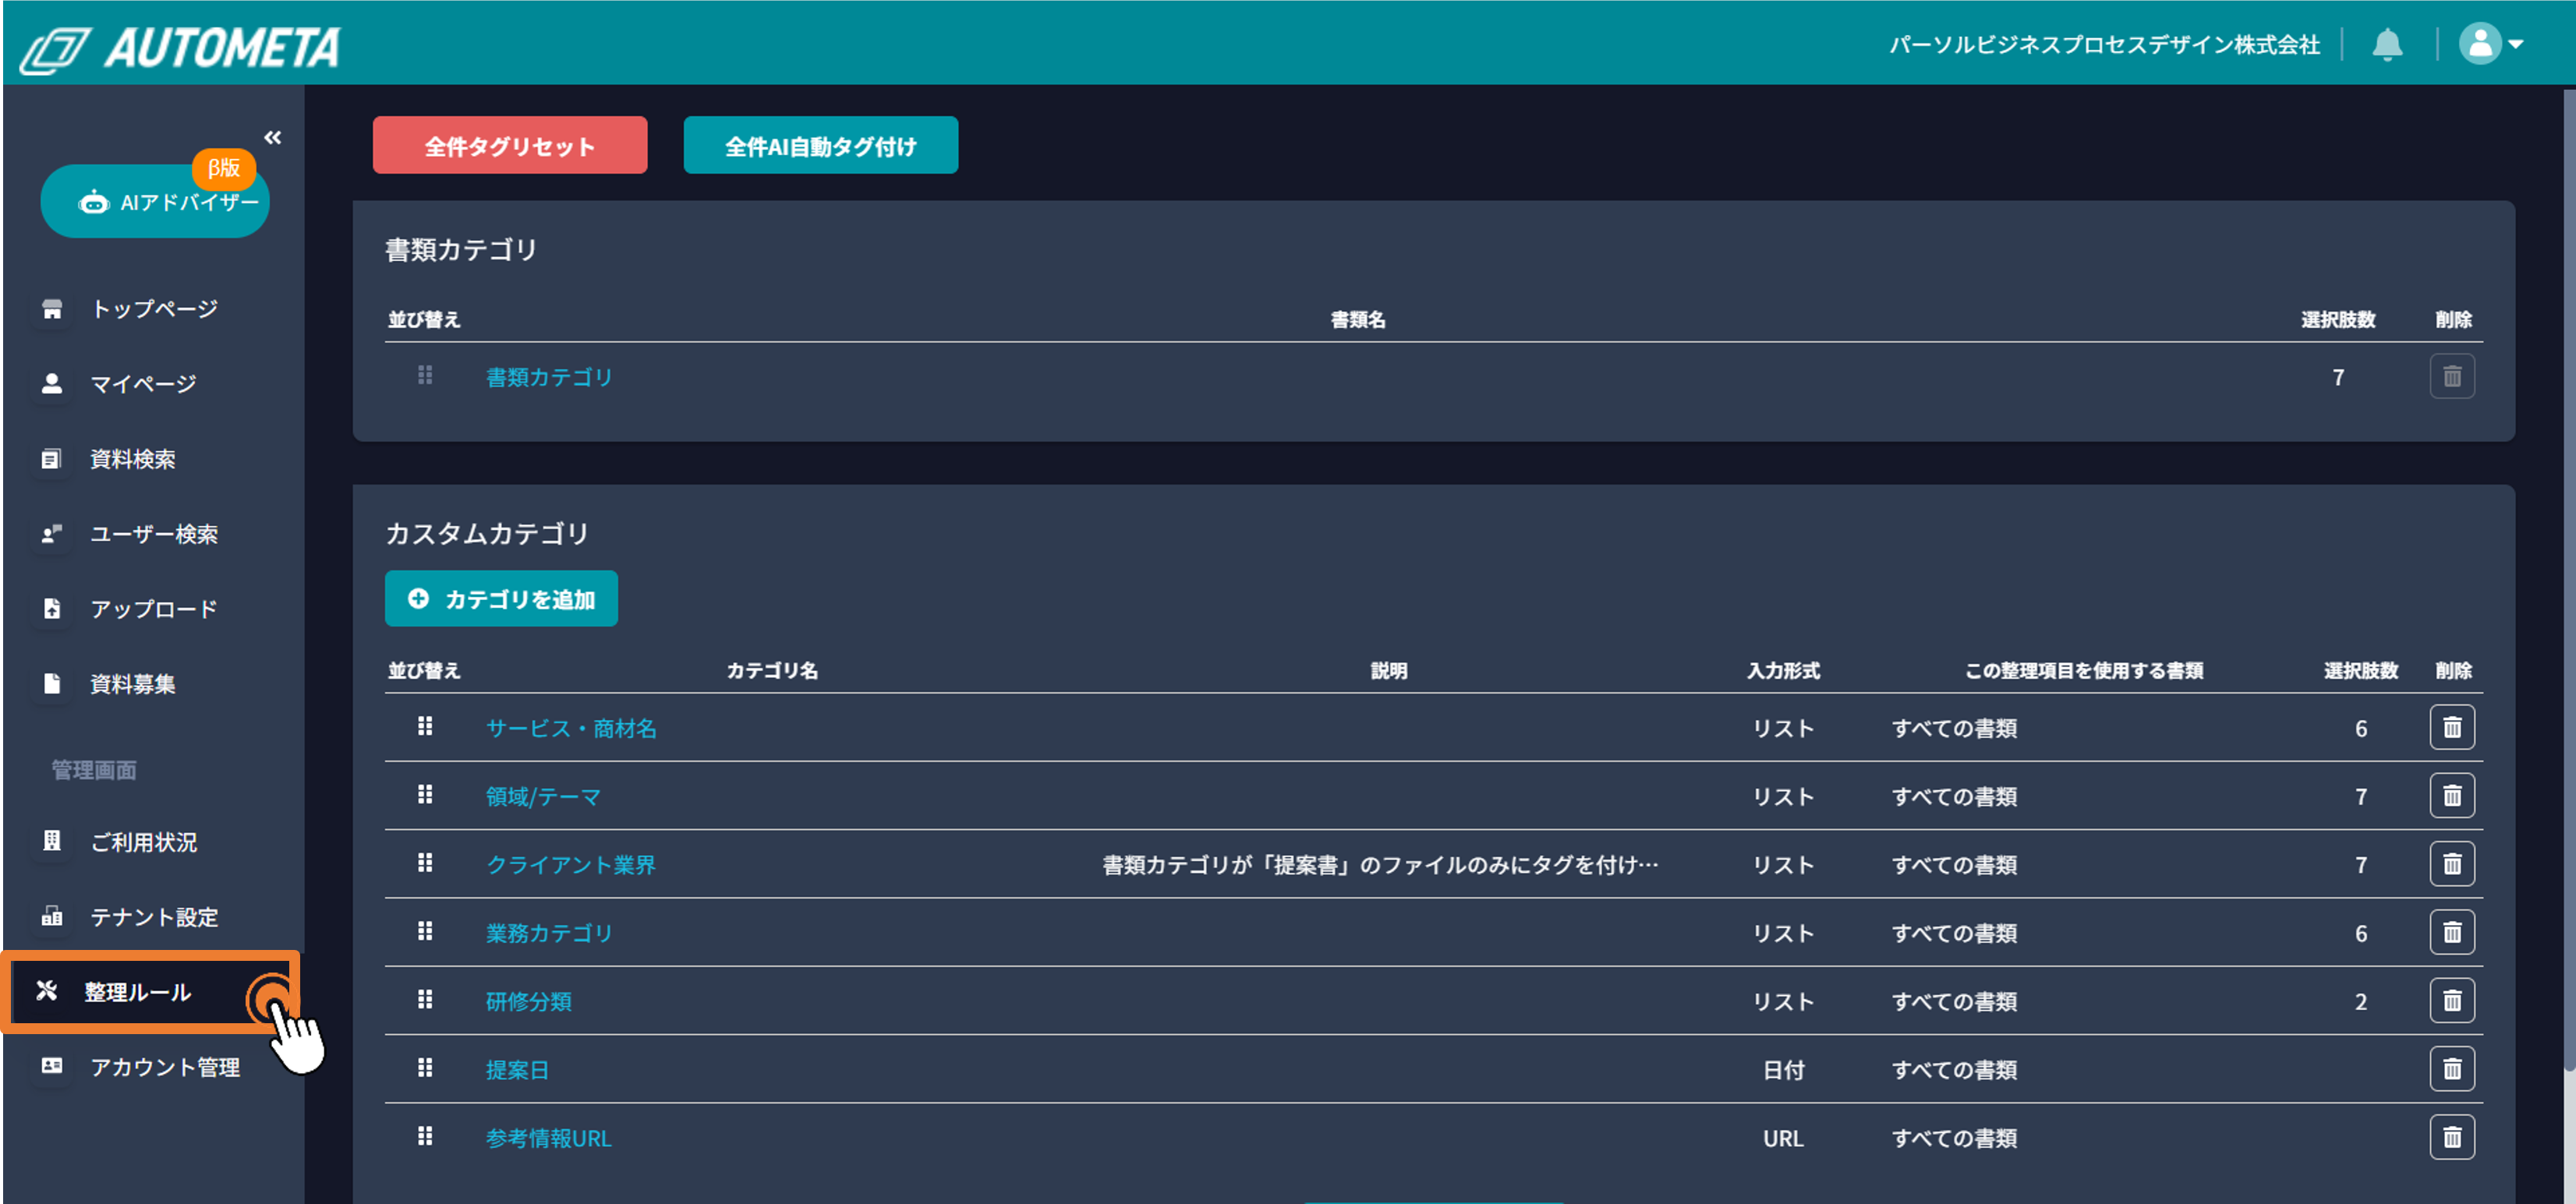Click the 全件AI自動タグ付け button

pyautogui.click(x=820, y=146)
